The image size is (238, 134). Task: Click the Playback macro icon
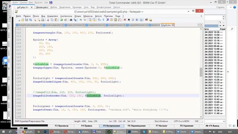133,20
